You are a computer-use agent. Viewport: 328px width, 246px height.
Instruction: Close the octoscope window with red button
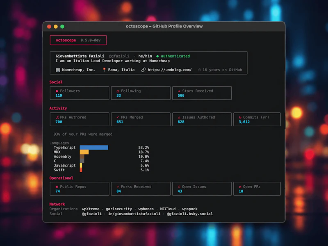pyautogui.click(x=49, y=27)
